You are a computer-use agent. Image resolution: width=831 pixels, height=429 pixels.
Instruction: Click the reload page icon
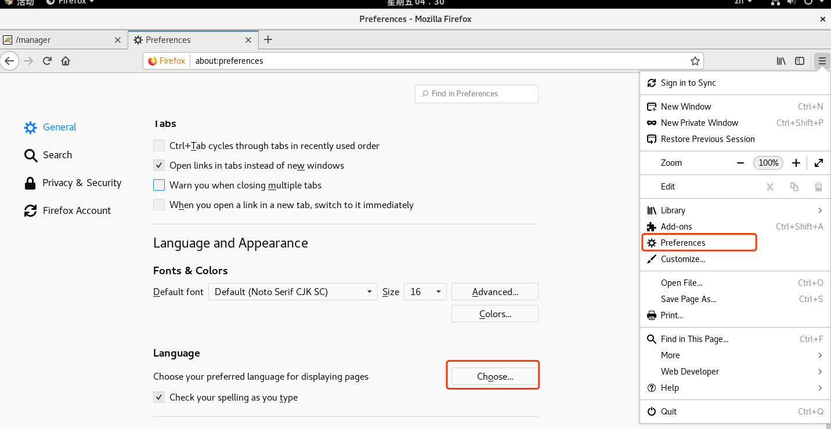pos(48,61)
